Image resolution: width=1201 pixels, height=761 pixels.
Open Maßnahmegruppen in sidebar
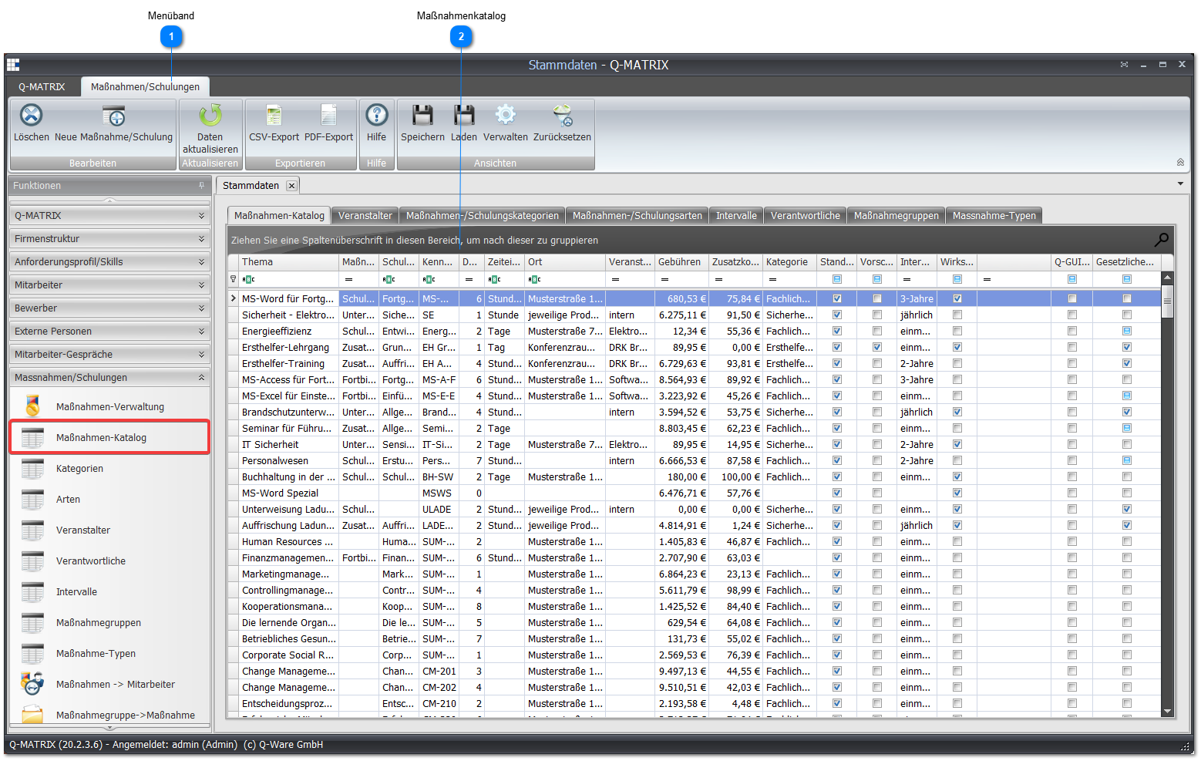point(110,622)
